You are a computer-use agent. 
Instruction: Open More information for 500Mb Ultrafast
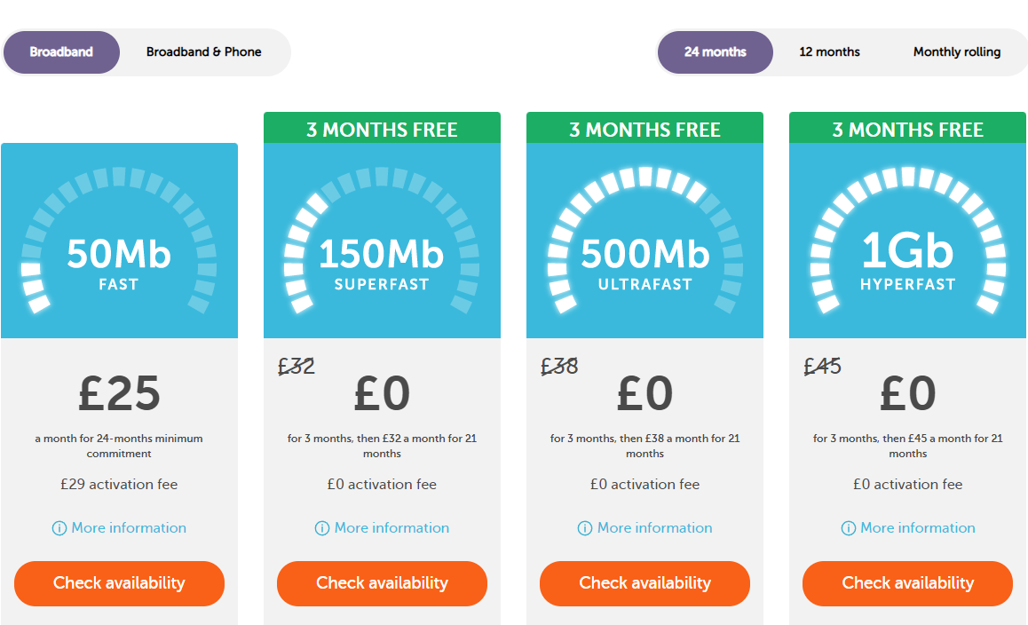coord(654,528)
